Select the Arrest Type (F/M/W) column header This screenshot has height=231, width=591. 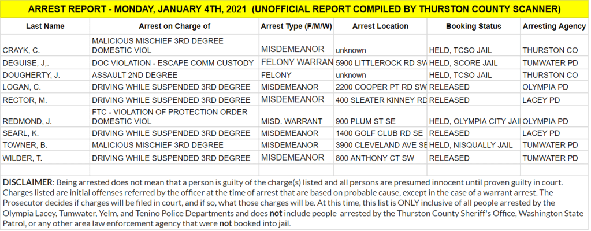click(x=295, y=27)
